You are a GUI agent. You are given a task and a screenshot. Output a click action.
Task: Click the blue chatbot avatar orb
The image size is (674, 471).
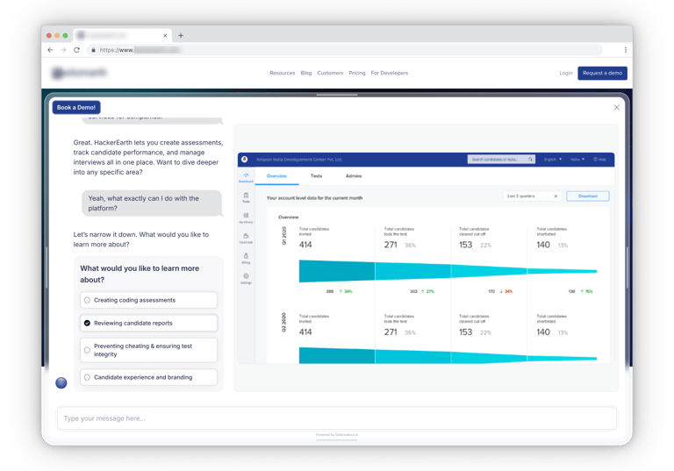(61, 382)
